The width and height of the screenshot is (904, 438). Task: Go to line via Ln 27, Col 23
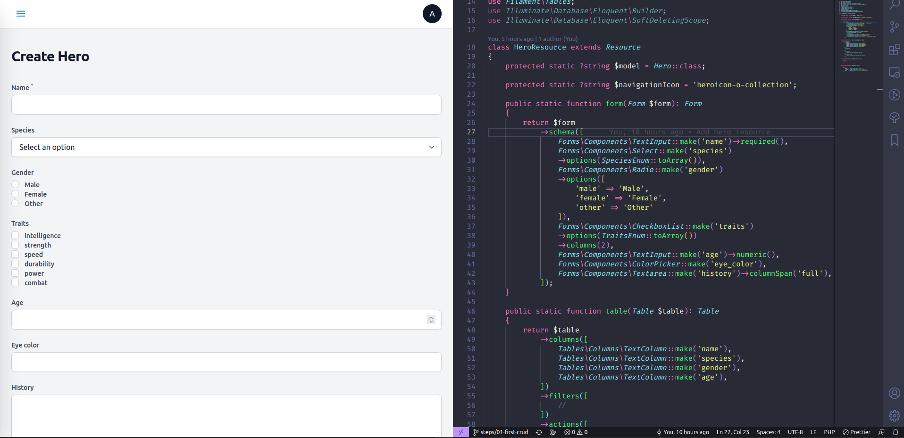click(x=733, y=432)
